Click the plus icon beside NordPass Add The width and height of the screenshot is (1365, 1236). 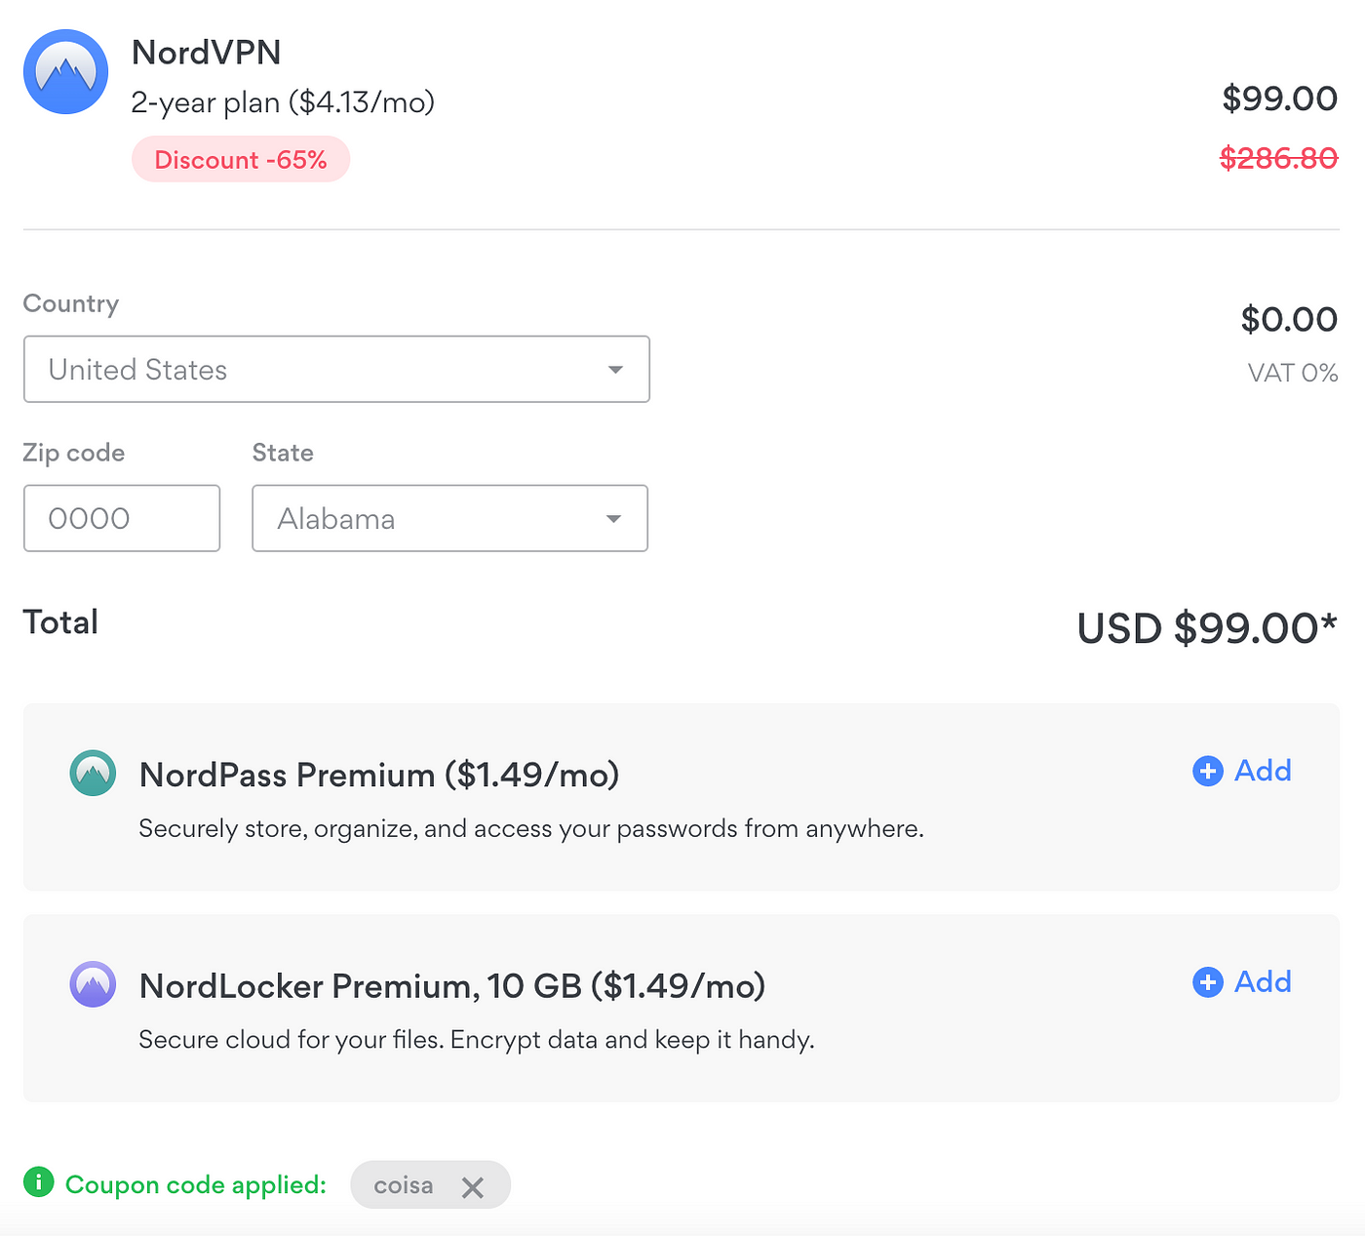pos(1207,771)
